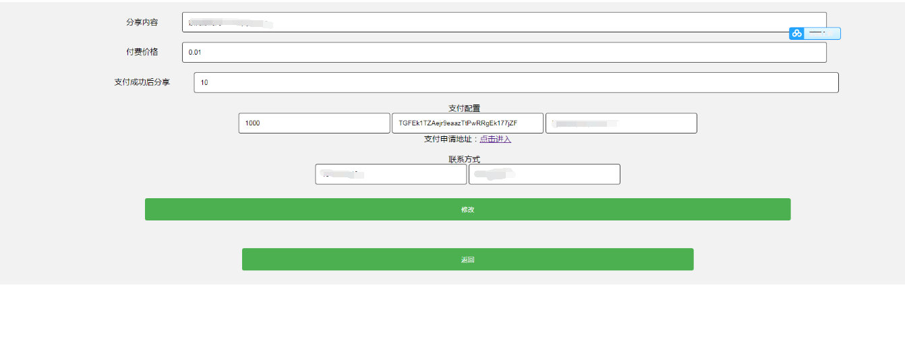Click the 联系方式 section heading
905x360 pixels.
click(464, 159)
